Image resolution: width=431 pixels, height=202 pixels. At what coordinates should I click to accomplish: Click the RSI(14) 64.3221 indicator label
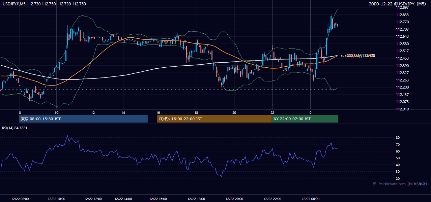tap(15, 128)
